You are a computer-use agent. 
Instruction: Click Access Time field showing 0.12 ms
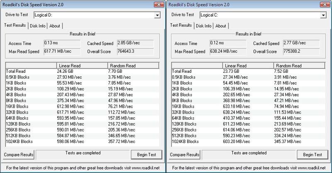pyautogui.click(x=228, y=43)
